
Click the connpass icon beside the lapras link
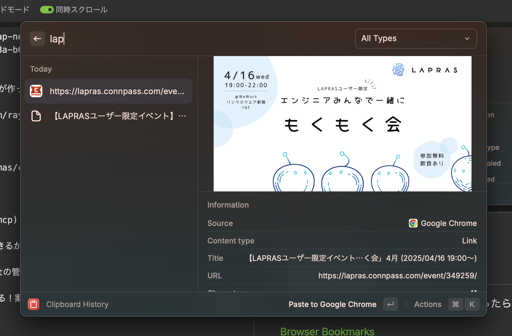click(x=36, y=91)
